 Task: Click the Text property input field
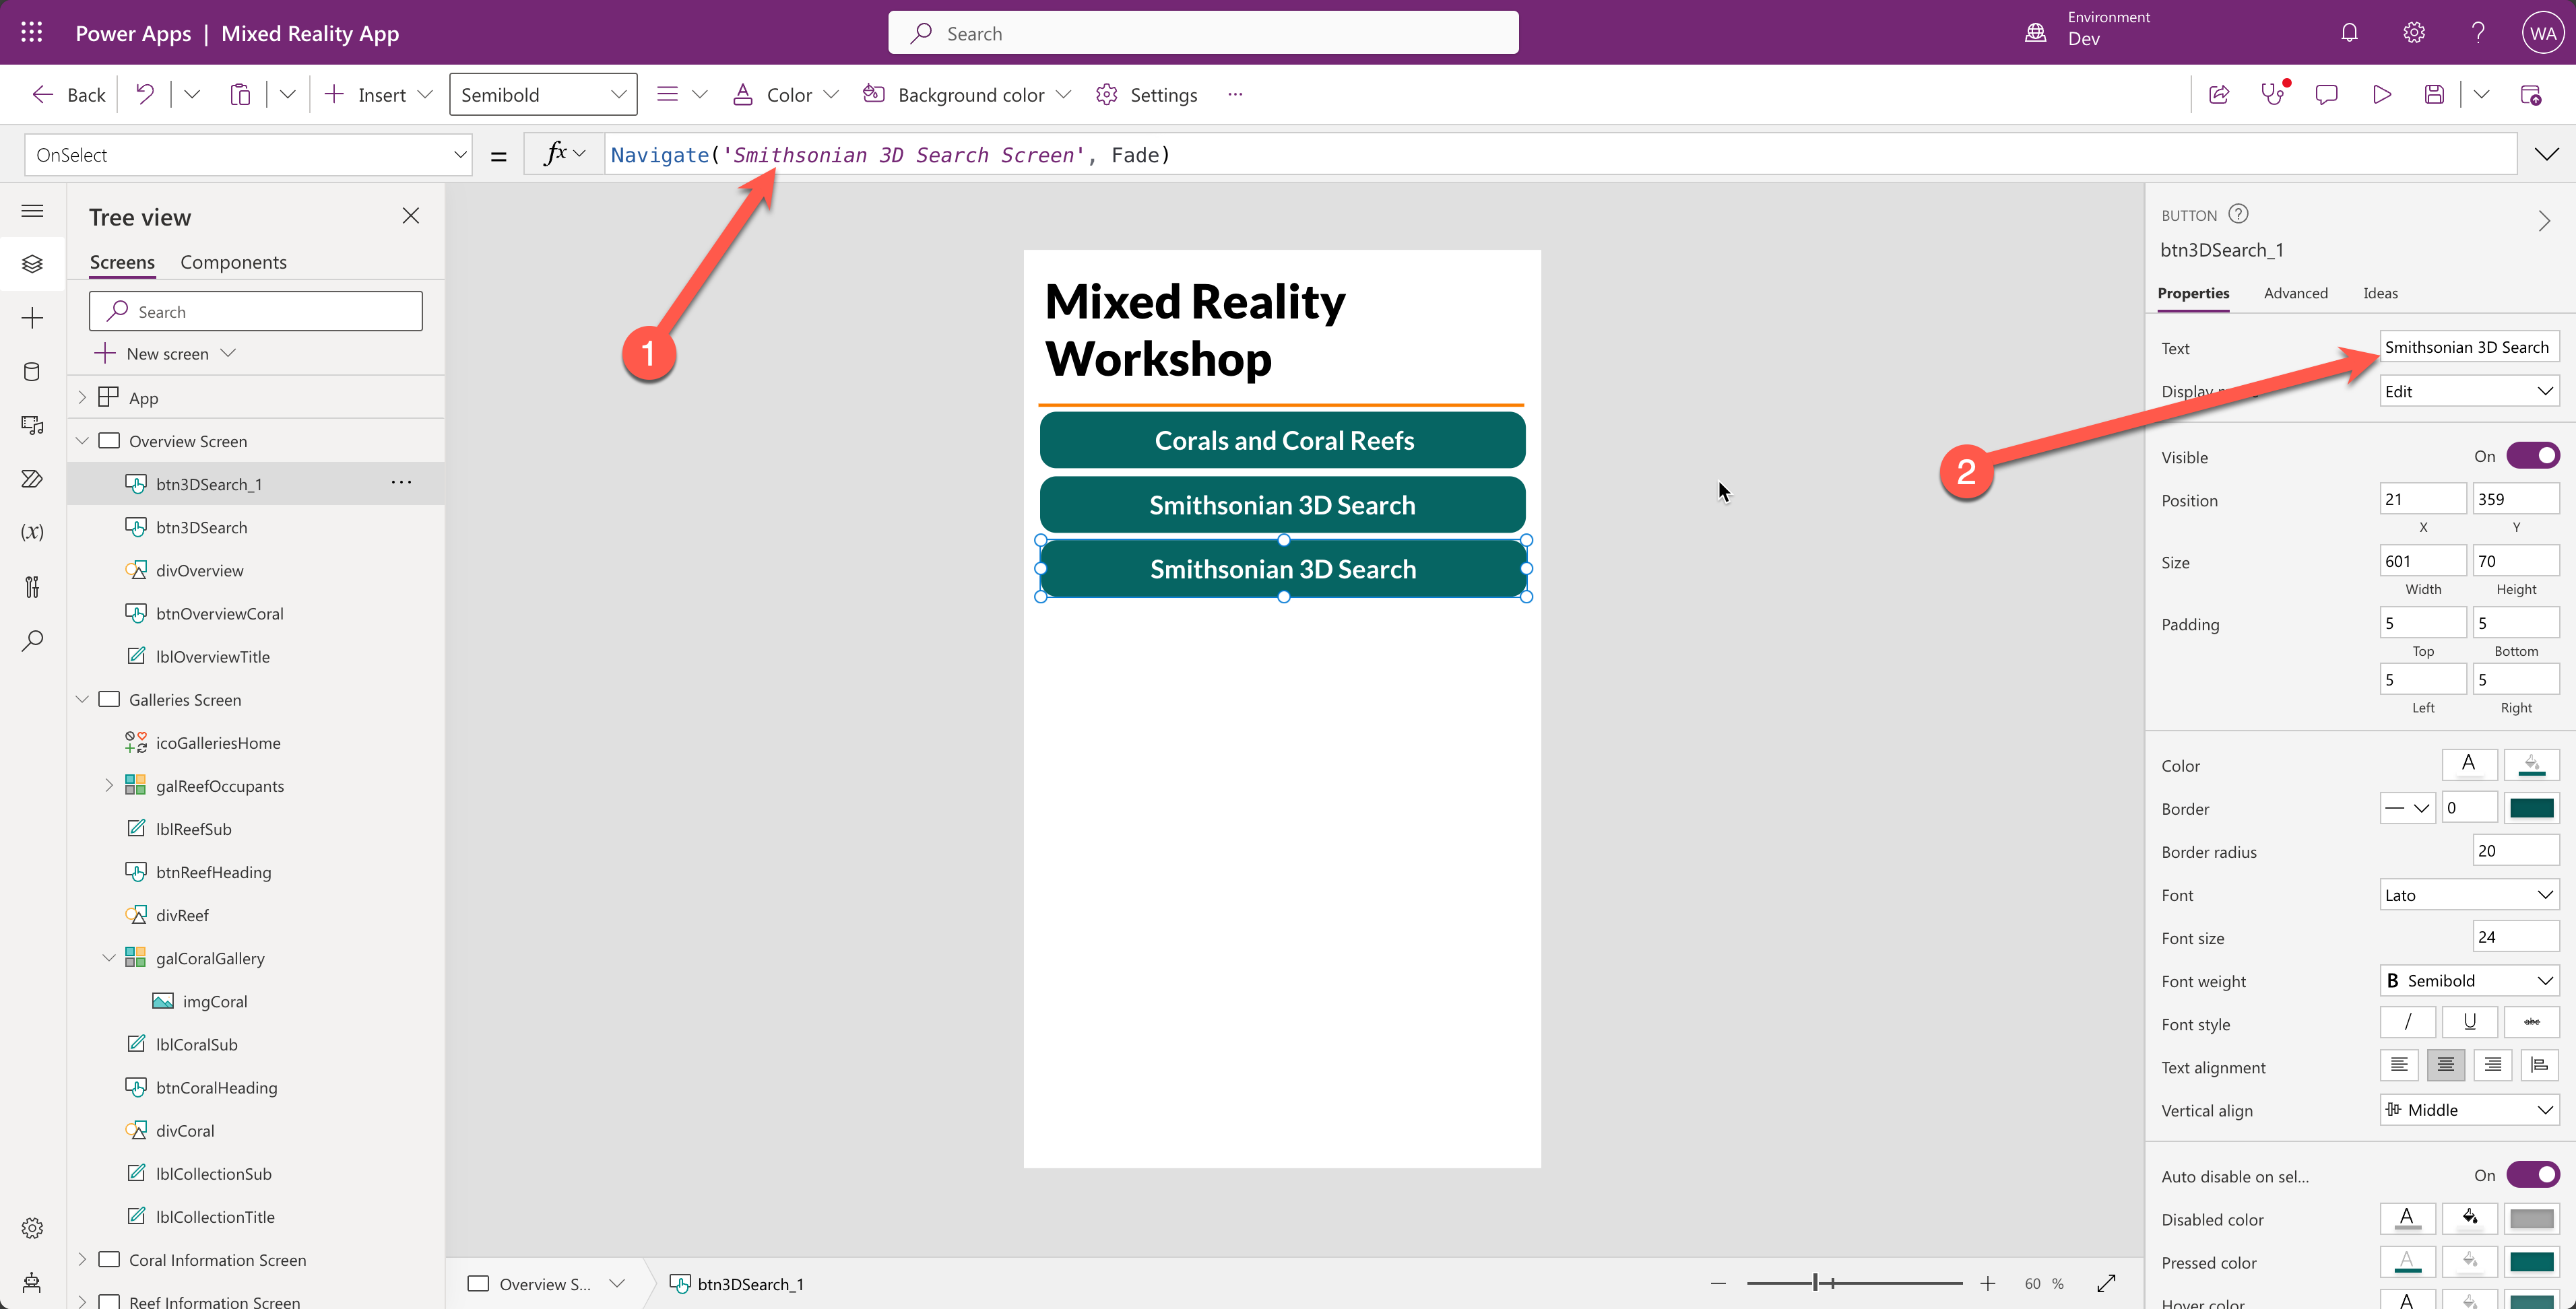pos(2469,347)
